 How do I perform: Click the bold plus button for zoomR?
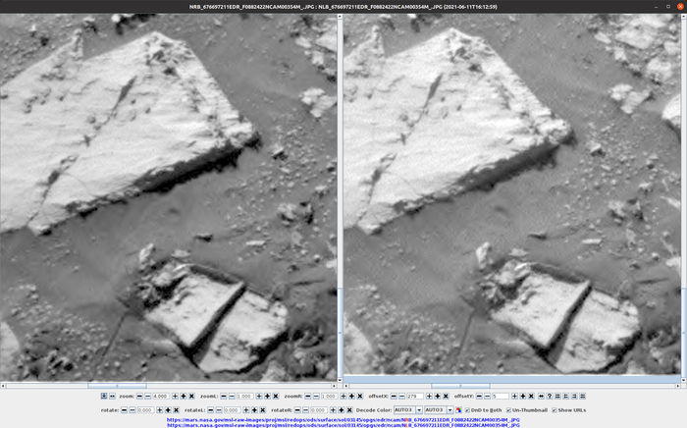[351, 396]
